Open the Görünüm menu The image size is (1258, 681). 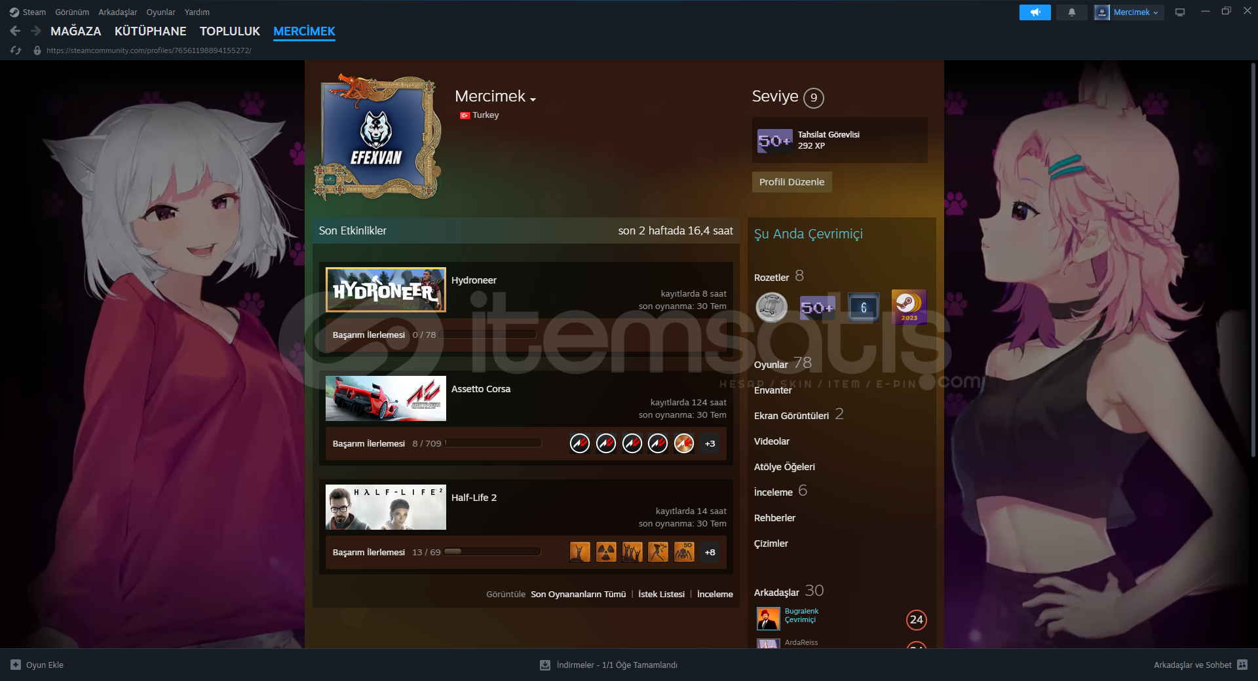tap(72, 12)
